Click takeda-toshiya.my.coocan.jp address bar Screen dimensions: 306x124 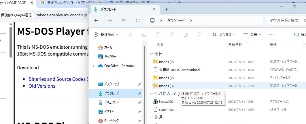coord(62,15)
